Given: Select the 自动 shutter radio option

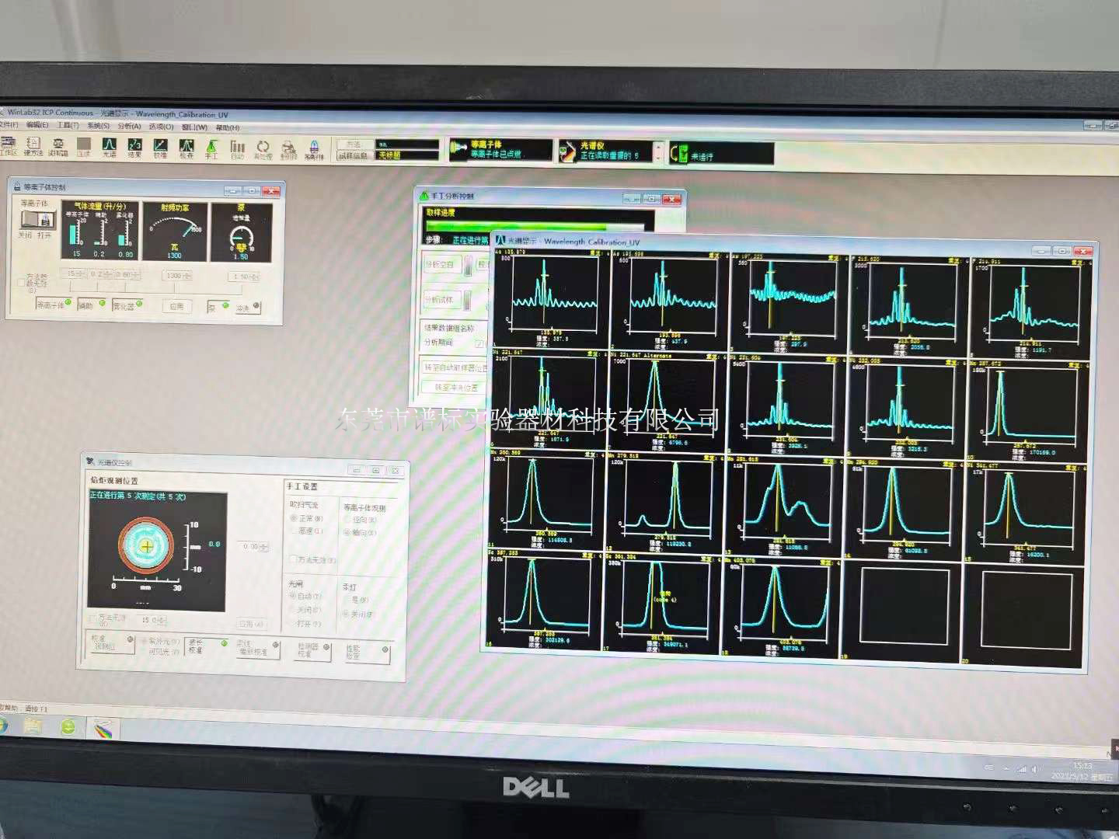Looking at the screenshot, I should coord(294,597).
